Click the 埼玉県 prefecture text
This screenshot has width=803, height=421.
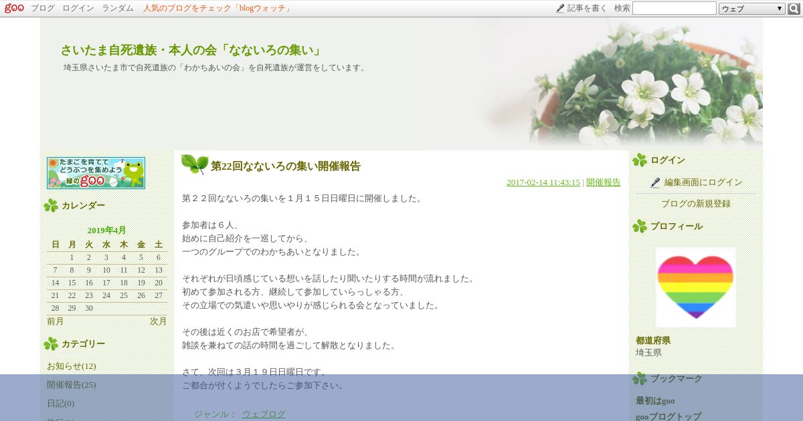pos(648,353)
